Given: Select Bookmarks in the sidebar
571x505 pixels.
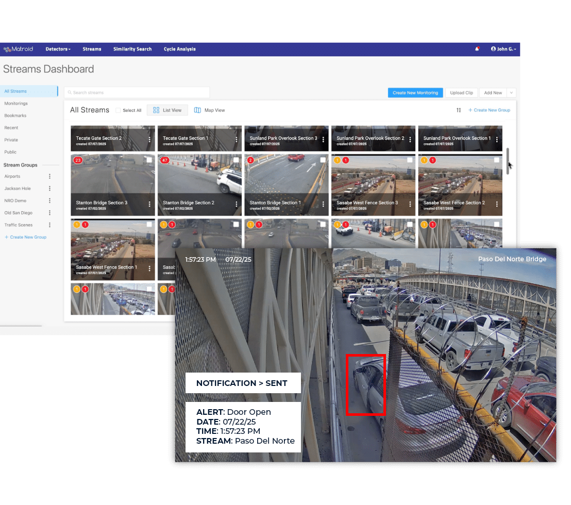Looking at the screenshot, I should [x=15, y=115].
